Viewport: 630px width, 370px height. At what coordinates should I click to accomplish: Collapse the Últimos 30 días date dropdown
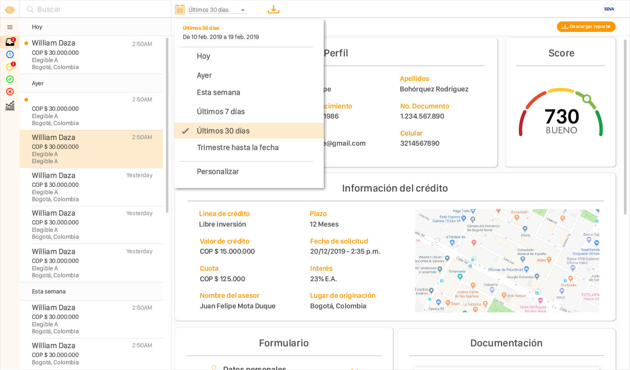pyautogui.click(x=217, y=10)
